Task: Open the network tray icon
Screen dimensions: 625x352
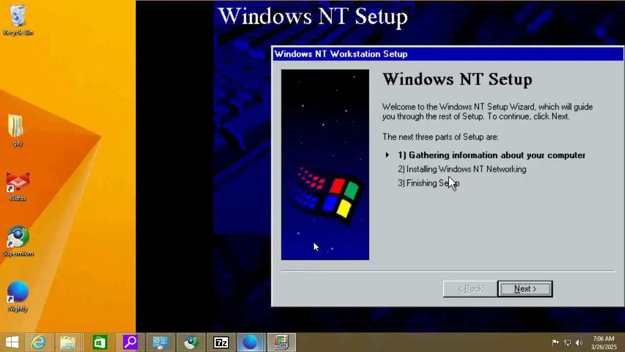Action: (567, 343)
